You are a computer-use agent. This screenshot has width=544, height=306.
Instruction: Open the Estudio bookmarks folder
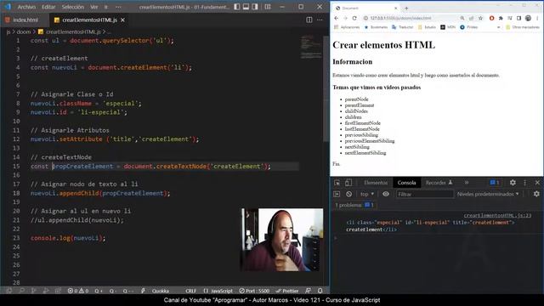[427, 27]
